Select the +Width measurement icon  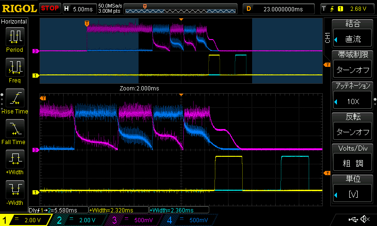tap(15, 159)
